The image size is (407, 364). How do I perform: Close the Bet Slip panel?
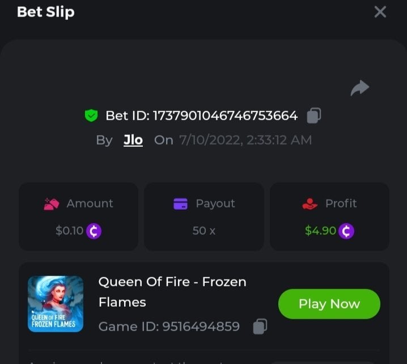380,12
